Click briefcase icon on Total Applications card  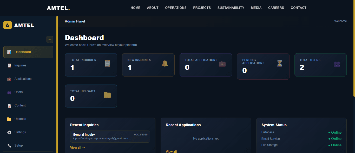tap(222, 63)
